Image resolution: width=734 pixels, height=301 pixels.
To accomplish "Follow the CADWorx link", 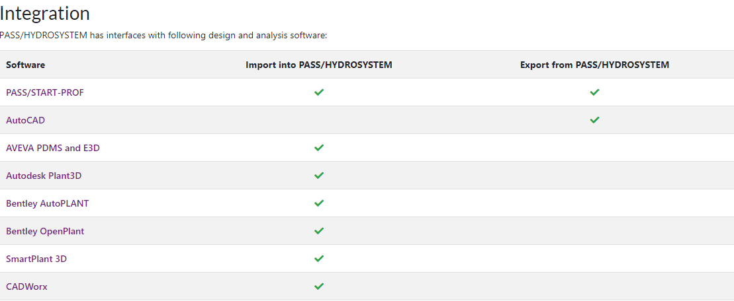I will 26,286.
